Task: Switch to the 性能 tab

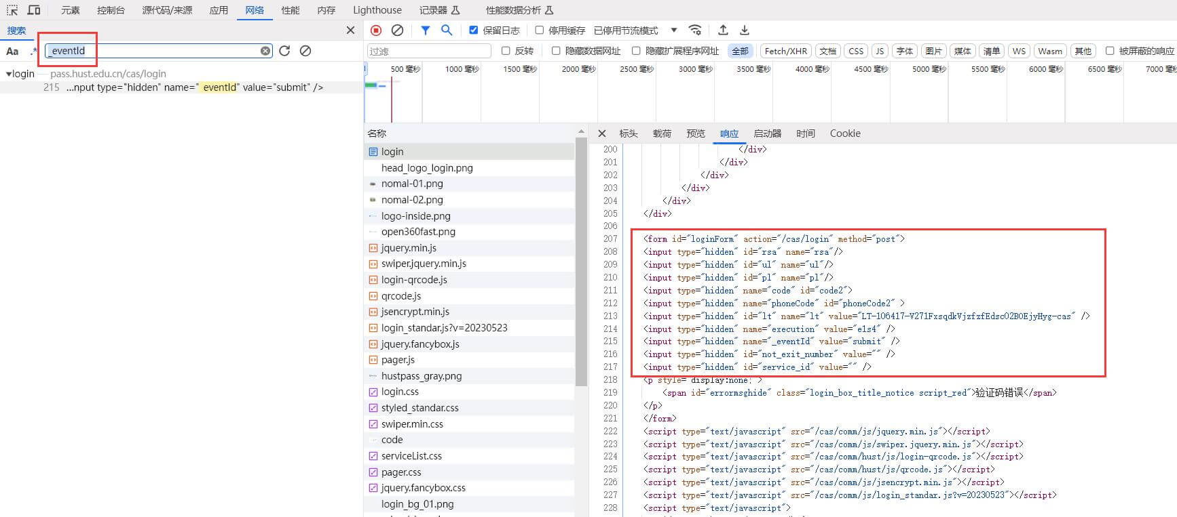Action: coord(291,10)
